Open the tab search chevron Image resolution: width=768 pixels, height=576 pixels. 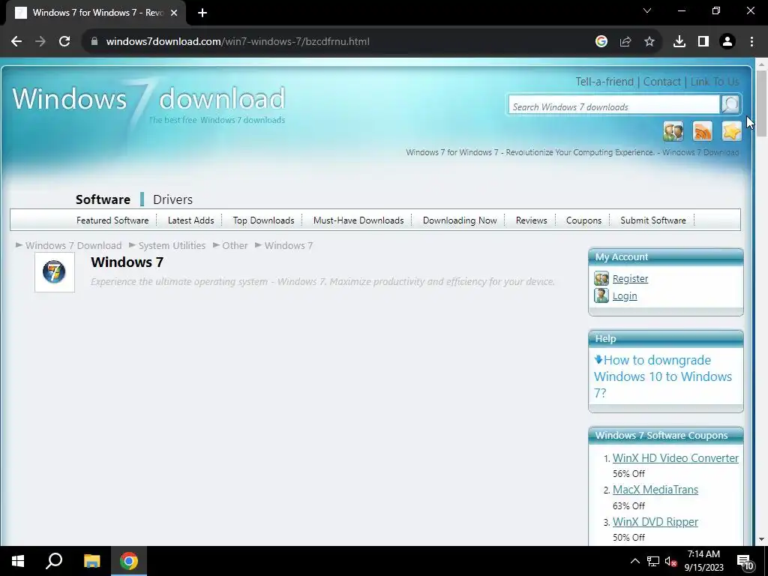tap(647, 10)
